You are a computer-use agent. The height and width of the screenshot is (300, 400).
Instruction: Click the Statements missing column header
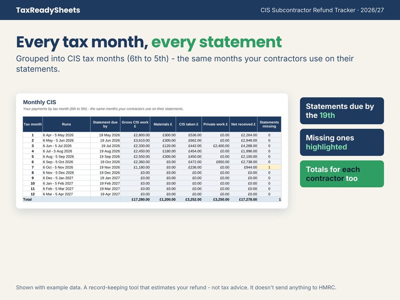269,124
